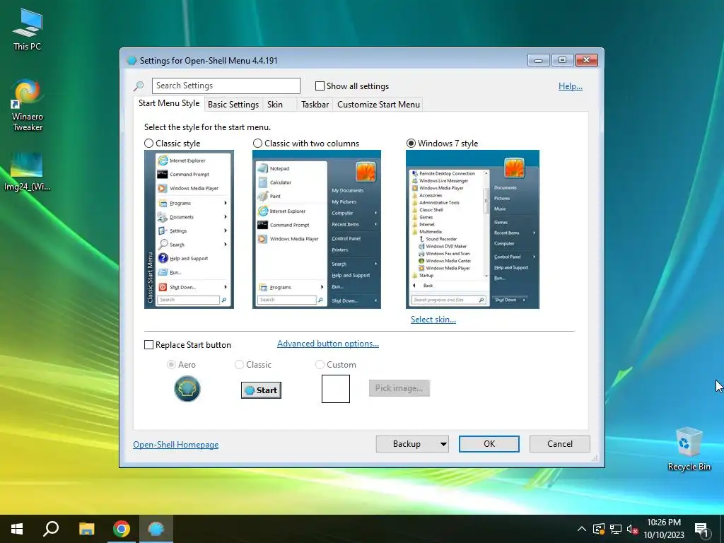Screen dimensions: 724x543
Task: Open the Recycle Bin desktop icon
Action: coord(689,448)
